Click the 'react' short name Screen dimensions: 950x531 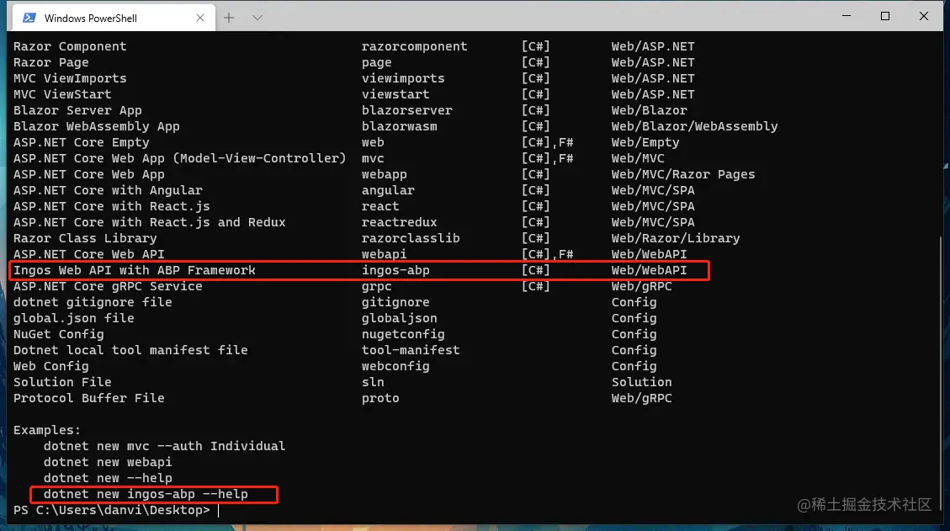point(380,206)
